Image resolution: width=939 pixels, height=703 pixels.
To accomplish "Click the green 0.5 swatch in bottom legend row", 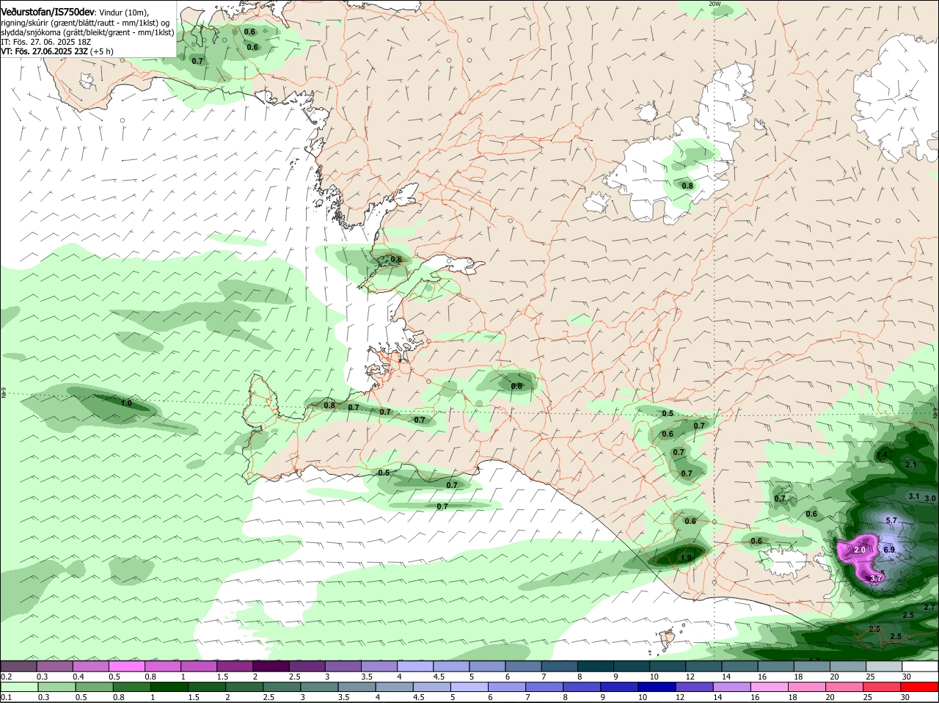I will coord(93,687).
